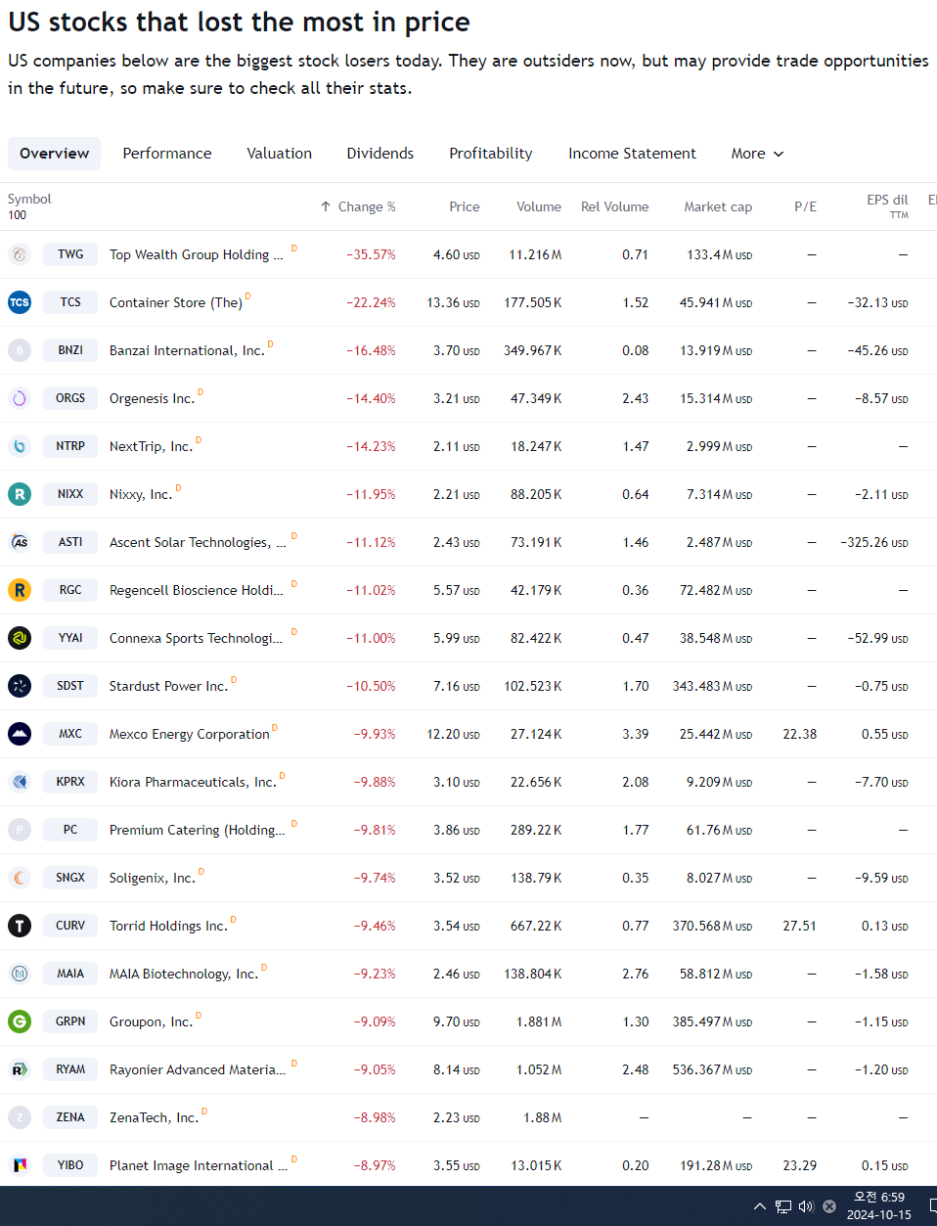Click the EPS dil TTM column header
This screenshot has height=1226, width=937.
tap(887, 205)
